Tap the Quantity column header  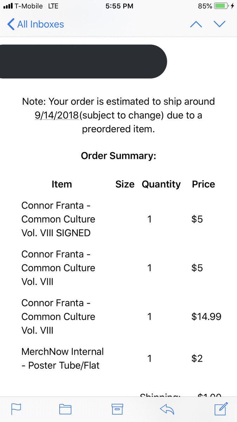(x=161, y=184)
